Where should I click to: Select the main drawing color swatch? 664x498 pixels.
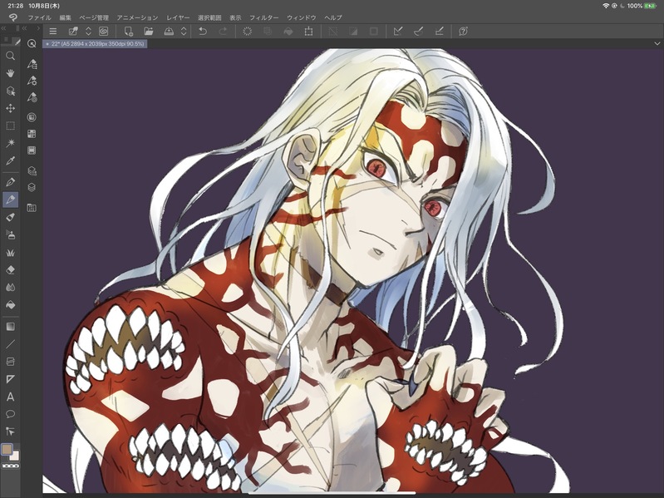7,449
